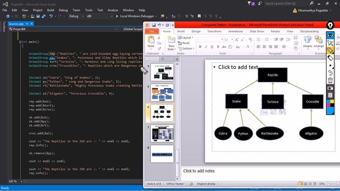Open the Analyze menu in Visual Studio
340x191 pixels.
click(113, 10)
